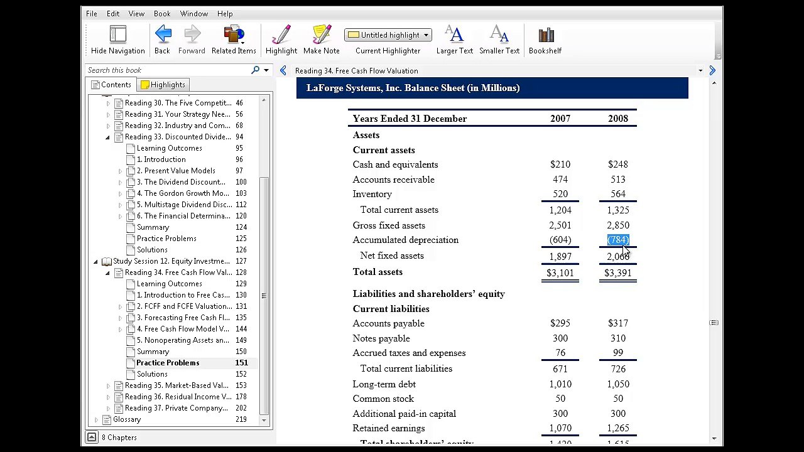This screenshot has height=452, width=804.
Task: Open the Window menu
Action: click(x=194, y=14)
